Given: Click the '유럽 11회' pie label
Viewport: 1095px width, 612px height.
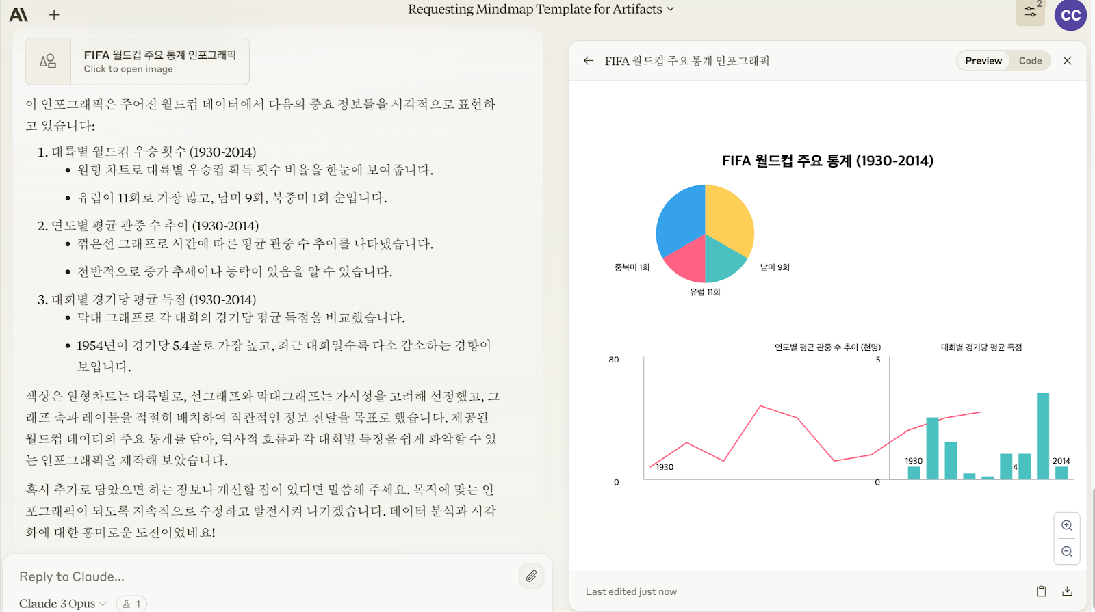Looking at the screenshot, I should [x=705, y=292].
